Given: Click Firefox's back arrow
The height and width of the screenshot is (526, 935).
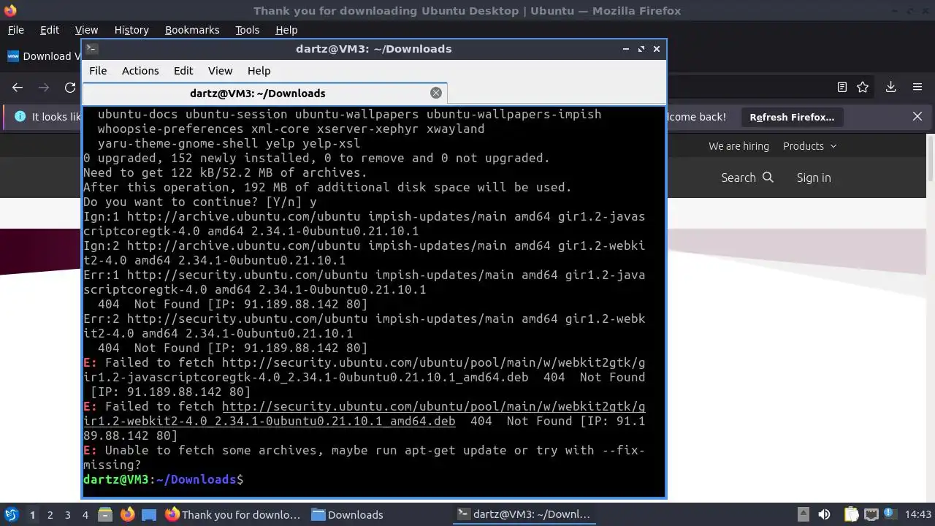Looking at the screenshot, I should [x=18, y=87].
